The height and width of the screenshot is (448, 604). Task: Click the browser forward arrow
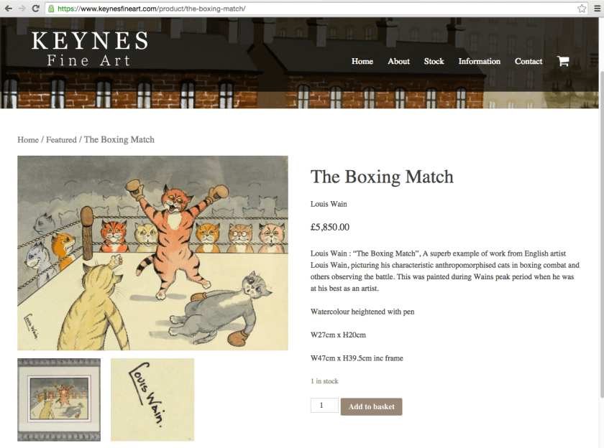tap(22, 9)
